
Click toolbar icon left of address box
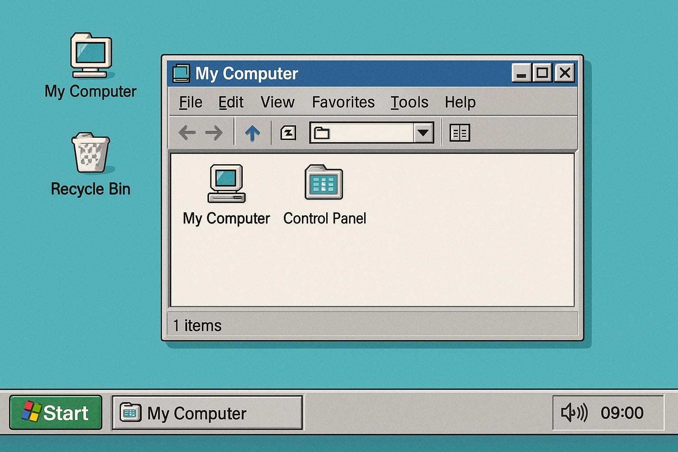pyautogui.click(x=288, y=132)
